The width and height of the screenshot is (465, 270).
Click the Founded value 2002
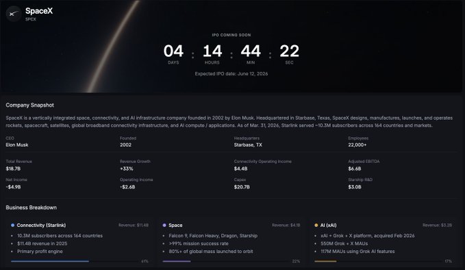[x=125, y=145]
